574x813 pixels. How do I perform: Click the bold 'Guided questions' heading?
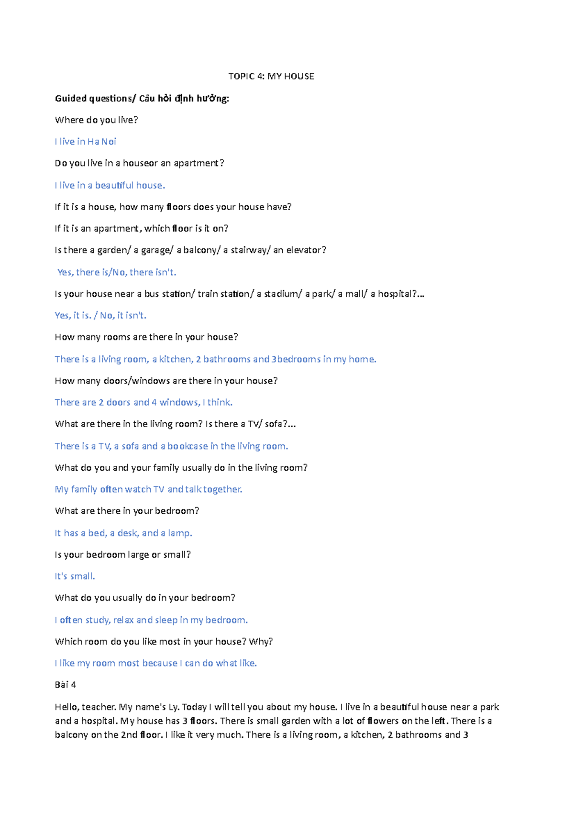142,99
